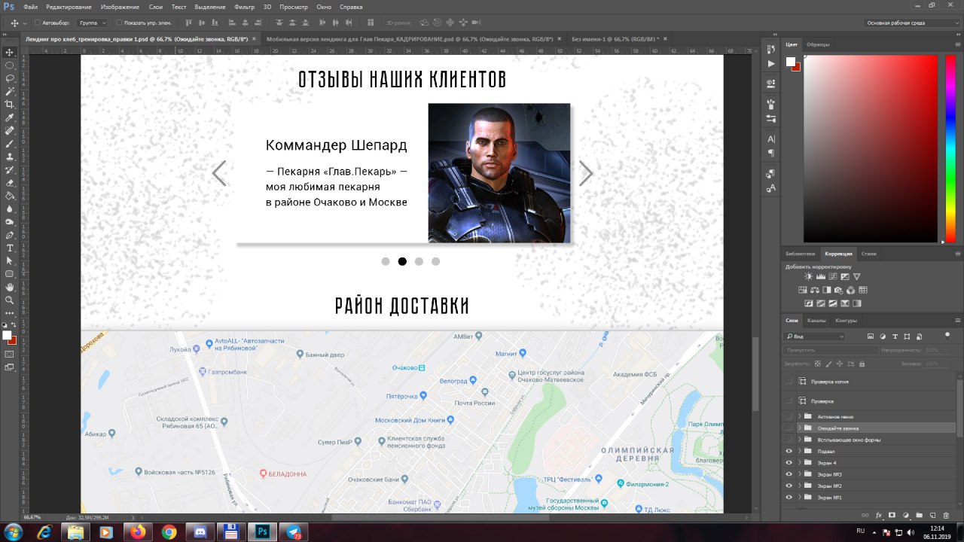Open the Character panel icon
Image resolution: width=964 pixels, height=542 pixels.
[x=770, y=139]
